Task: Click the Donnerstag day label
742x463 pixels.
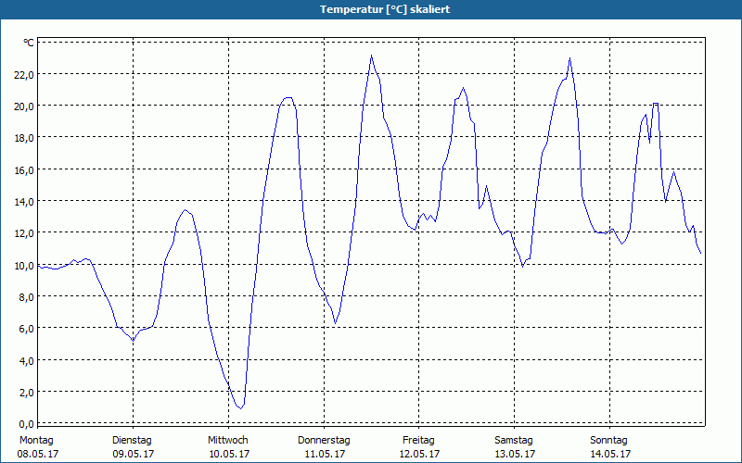Action: coord(324,441)
